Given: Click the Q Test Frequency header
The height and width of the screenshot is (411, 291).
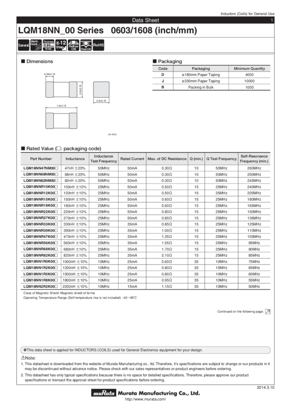Looking at the screenshot, I should 221,159.
